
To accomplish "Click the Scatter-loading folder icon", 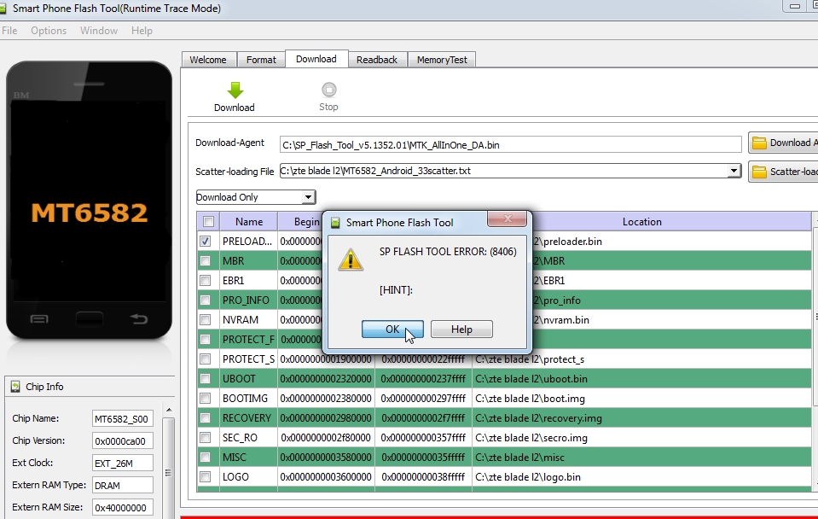I will (x=758, y=172).
